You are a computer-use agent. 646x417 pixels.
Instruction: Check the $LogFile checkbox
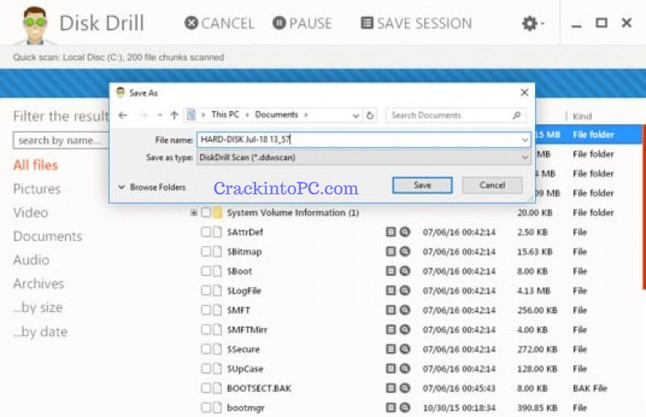206,290
